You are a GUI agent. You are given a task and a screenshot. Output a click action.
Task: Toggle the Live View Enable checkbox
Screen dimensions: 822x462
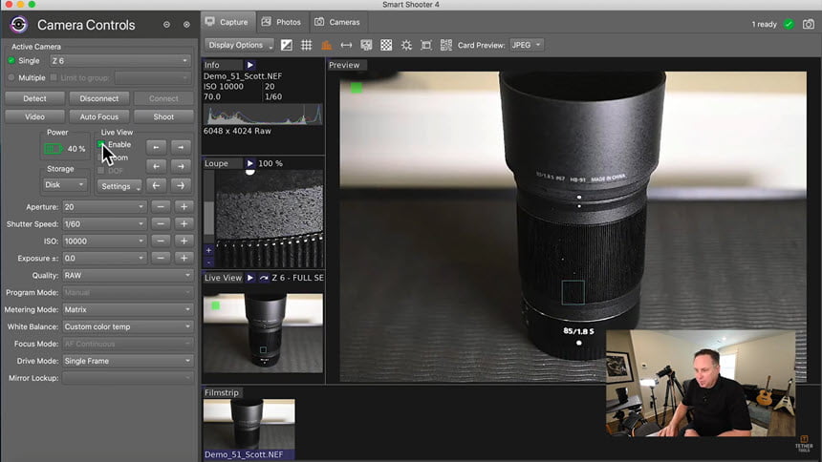coord(100,144)
